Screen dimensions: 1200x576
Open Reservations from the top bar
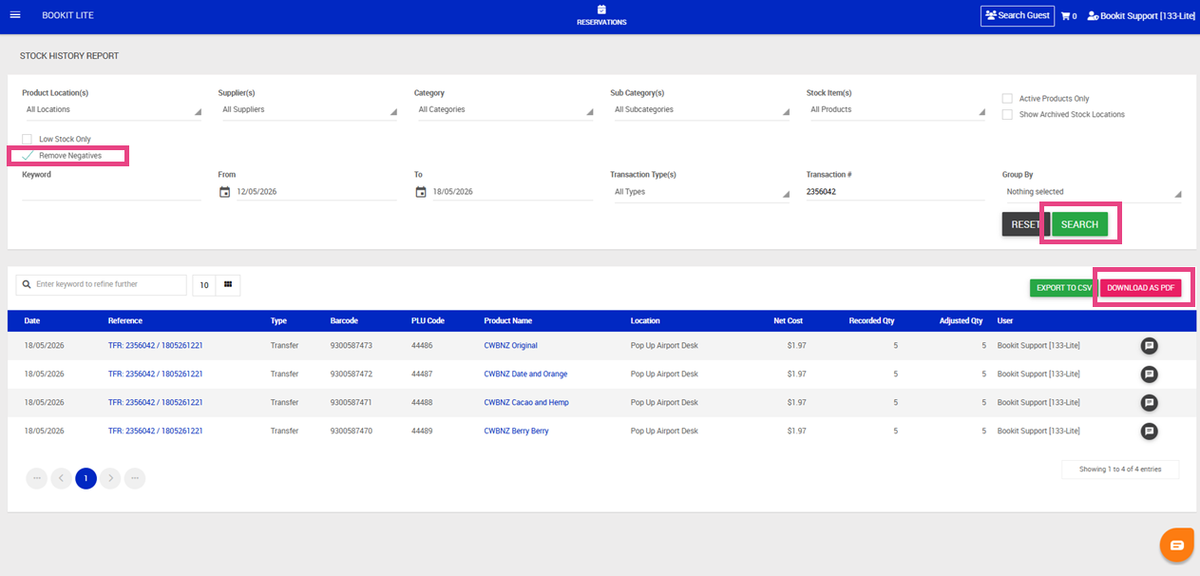click(x=601, y=15)
